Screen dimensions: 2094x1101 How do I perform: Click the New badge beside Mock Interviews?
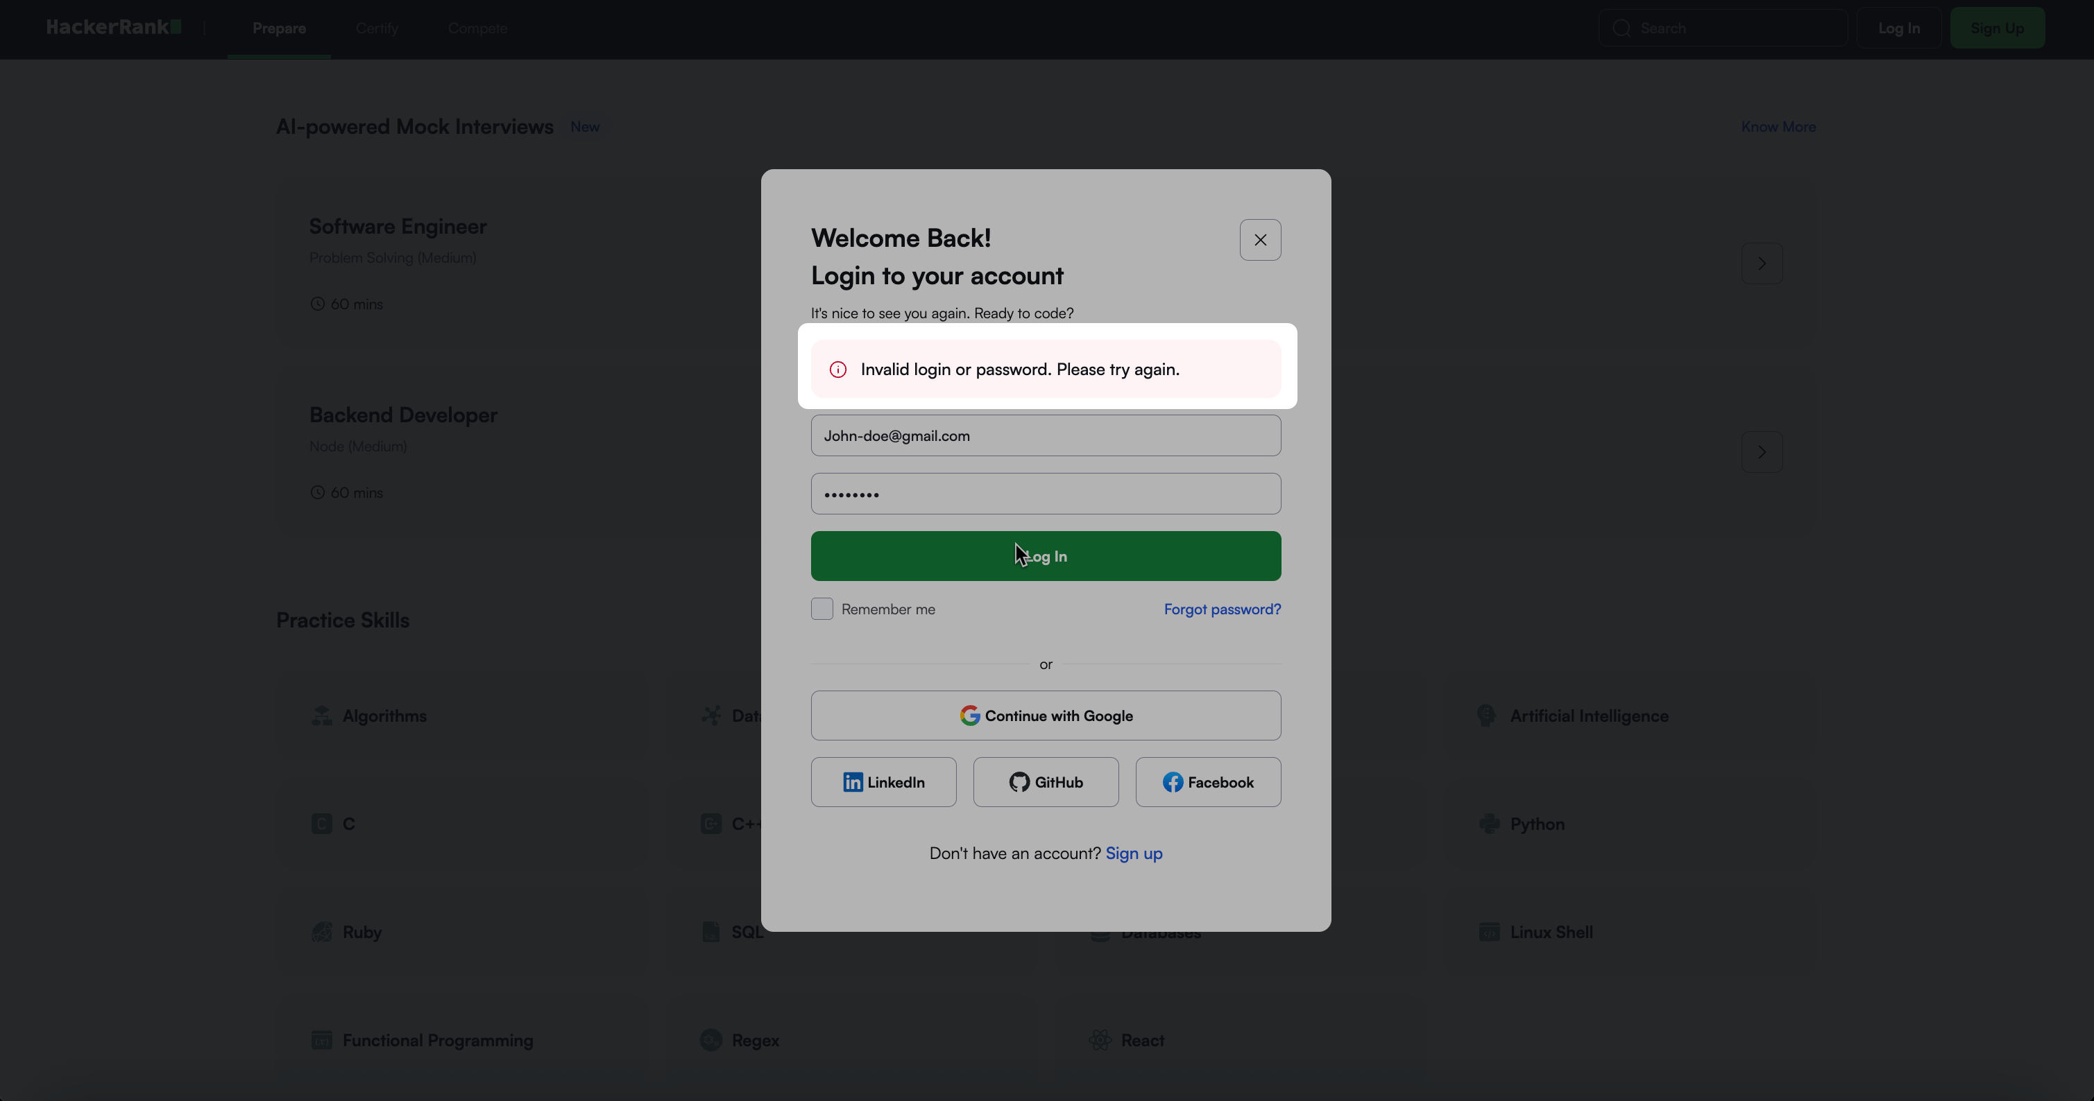pyautogui.click(x=584, y=127)
